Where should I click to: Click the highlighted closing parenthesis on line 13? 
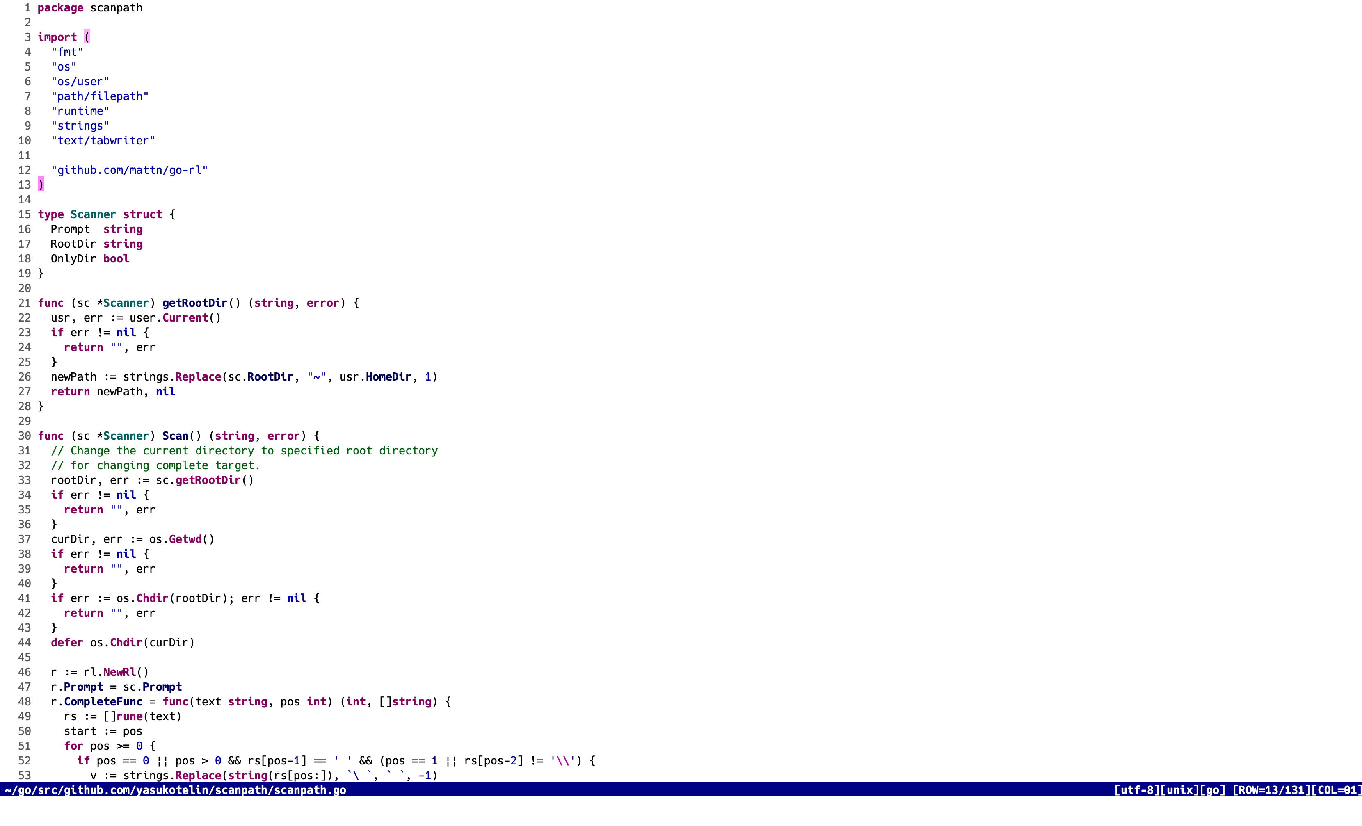point(41,185)
